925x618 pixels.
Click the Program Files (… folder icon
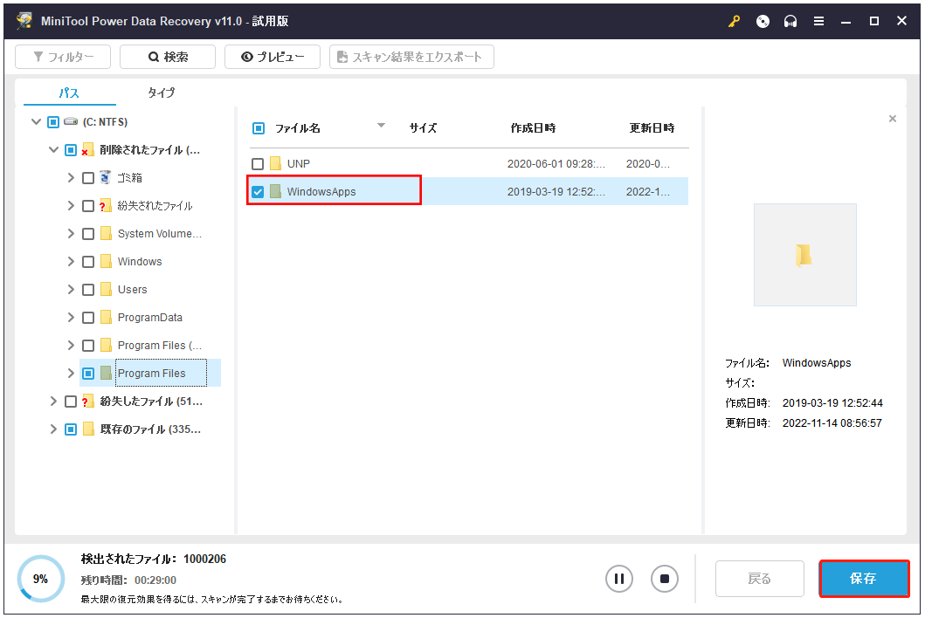pyautogui.click(x=107, y=345)
